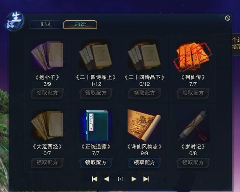Switch to the 阅读 tab
The width and height of the screenshot is (240, 192).
click(80, 24)
